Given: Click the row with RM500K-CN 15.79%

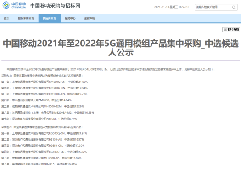Looking at the screenshot, I should [x=45, y=94].
